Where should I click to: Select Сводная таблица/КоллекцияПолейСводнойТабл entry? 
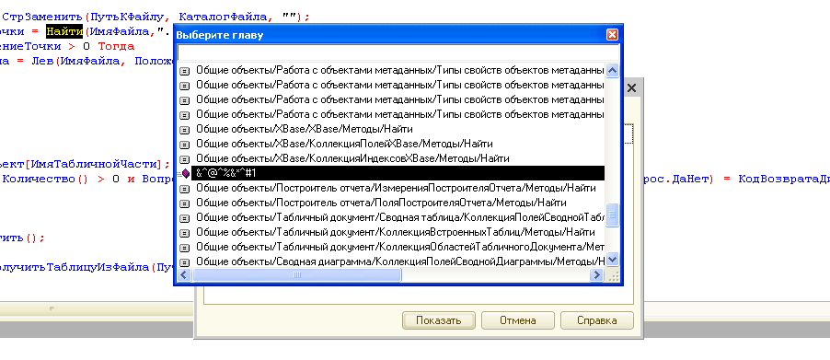[x=399, y=217]
